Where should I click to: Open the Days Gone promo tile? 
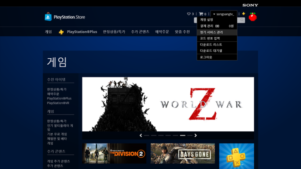(x=183, y=154)
